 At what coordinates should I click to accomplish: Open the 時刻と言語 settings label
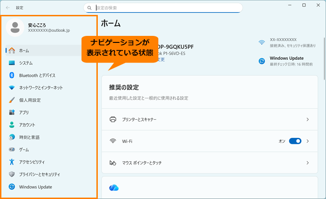[29, 137]
